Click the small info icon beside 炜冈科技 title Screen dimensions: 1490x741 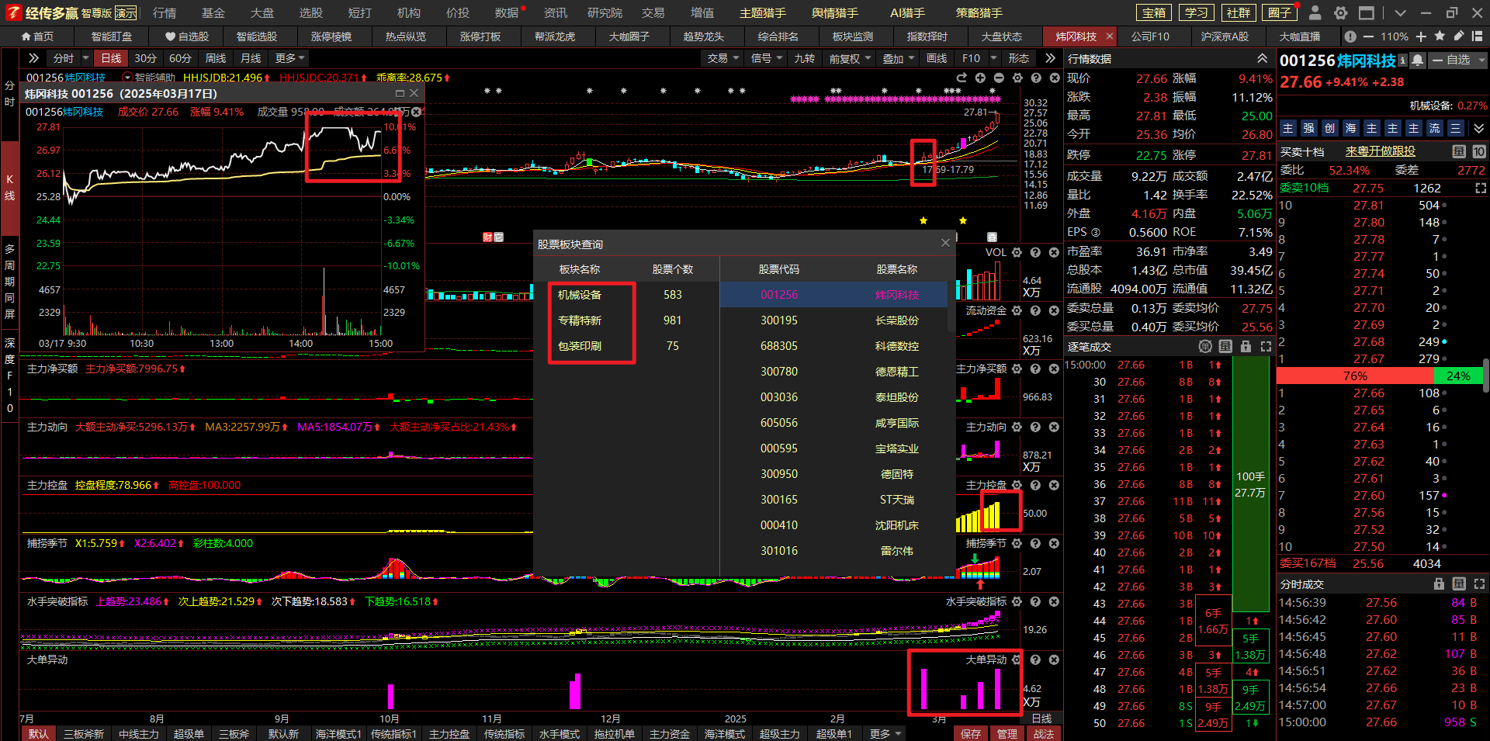pos(1402,60)
